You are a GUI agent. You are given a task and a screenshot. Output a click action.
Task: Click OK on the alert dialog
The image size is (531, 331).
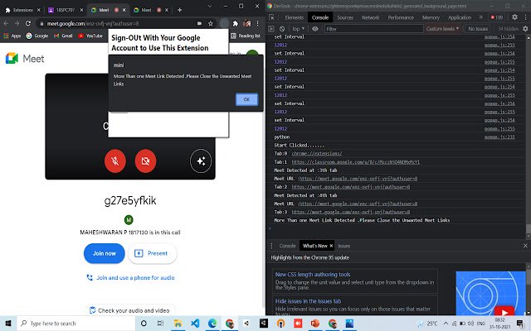tap(246, 99)
